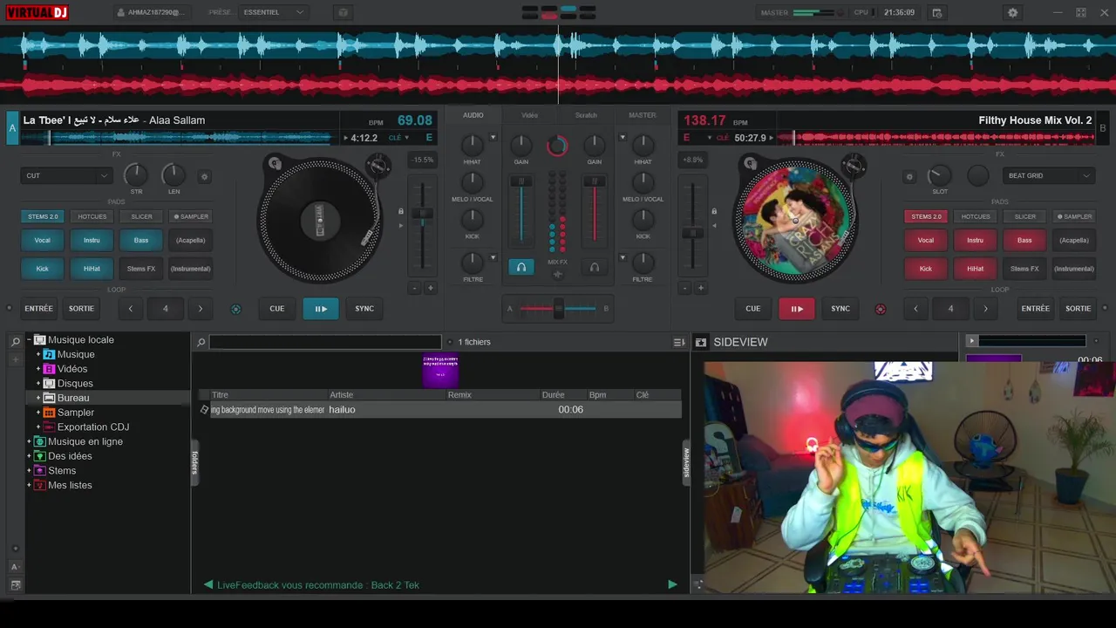The width and height of the screenshot is (1116, 628).
Task: Select deck B SLICER pad mode
Action: pyautogui.click(x=1025, y=216)
